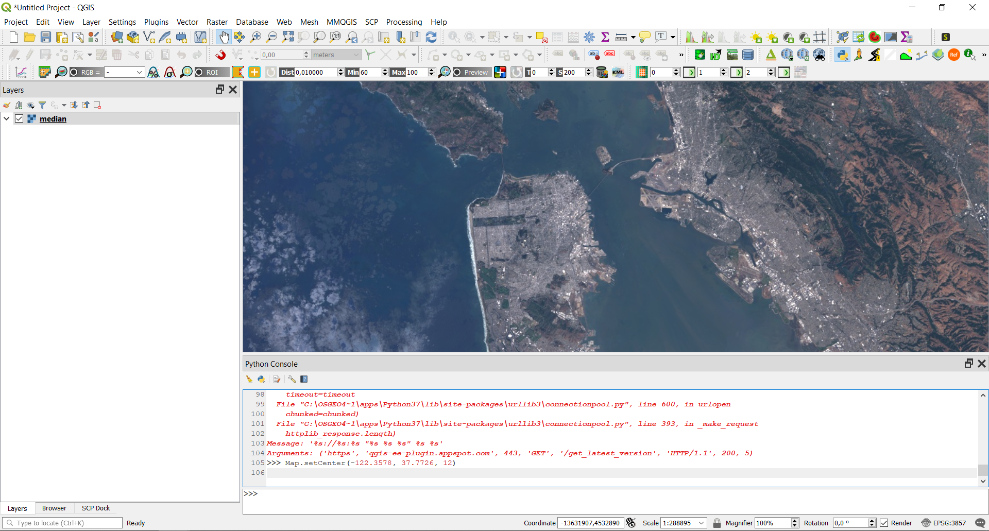Toggle the Render checkbox
989x531 pixels.
[x=884, y=523]
